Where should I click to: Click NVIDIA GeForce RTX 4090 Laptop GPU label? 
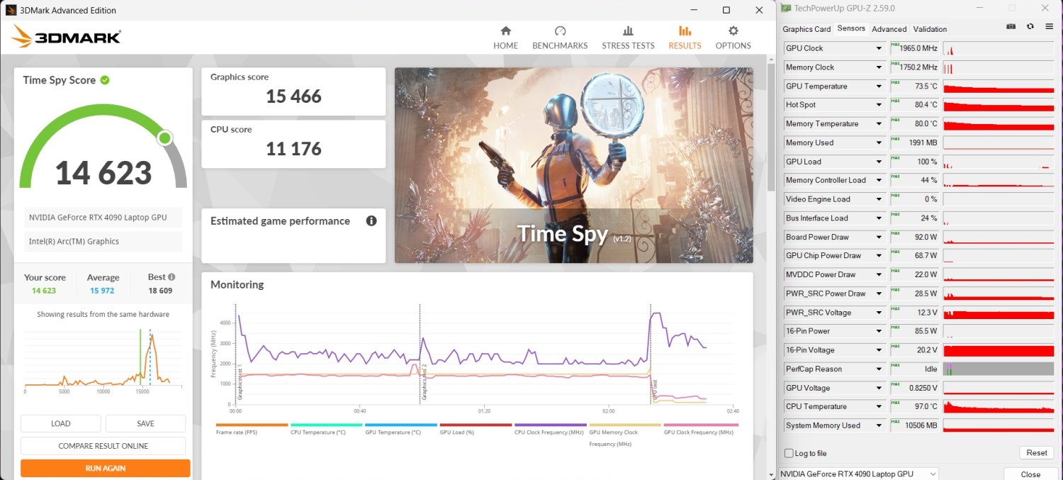click(x=98, y=218)
